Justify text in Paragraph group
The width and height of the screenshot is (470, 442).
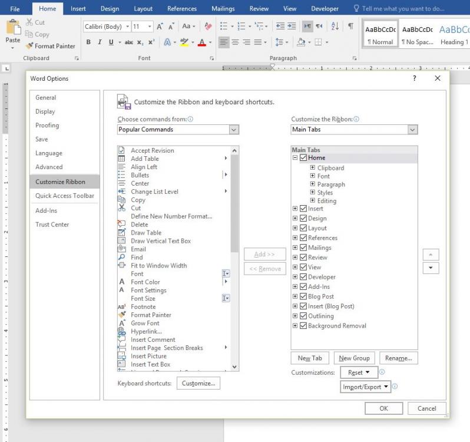point(258,42)
